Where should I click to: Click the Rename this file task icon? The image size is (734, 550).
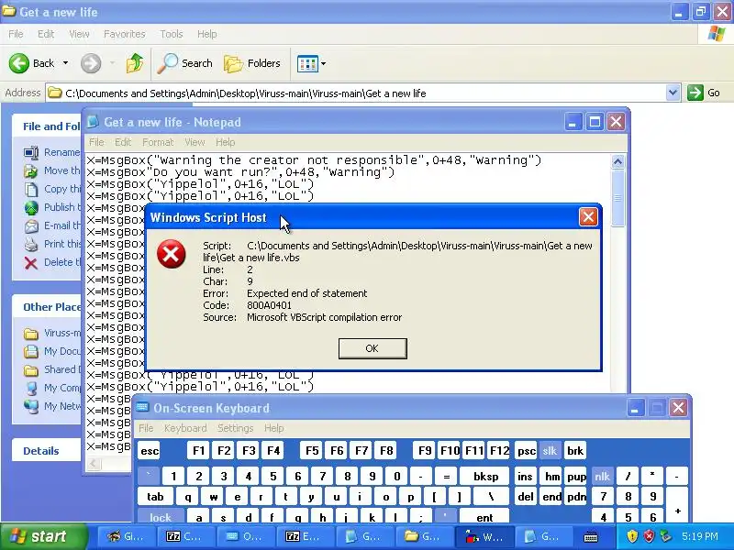tap(31, 152)
